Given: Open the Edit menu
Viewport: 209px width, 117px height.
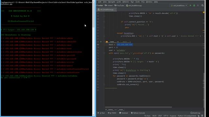Looking at the screenshot, I should 100,2.
